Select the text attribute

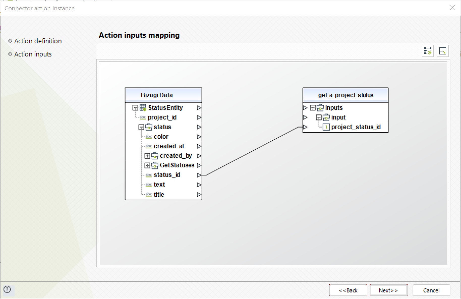point(159,185)
